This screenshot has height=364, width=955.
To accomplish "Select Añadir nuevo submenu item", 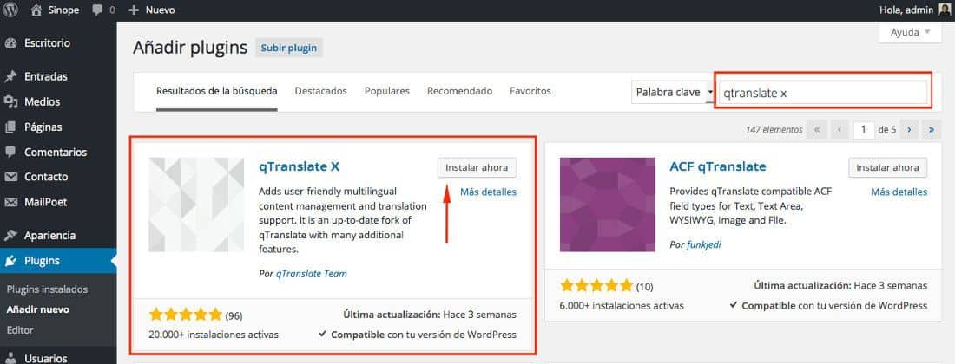I will (37, 309).
